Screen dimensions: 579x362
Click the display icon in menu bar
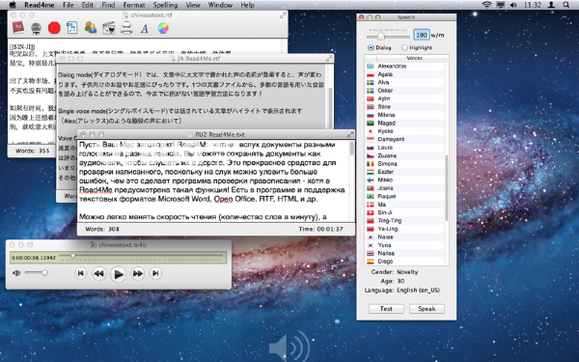coord(501,5)
